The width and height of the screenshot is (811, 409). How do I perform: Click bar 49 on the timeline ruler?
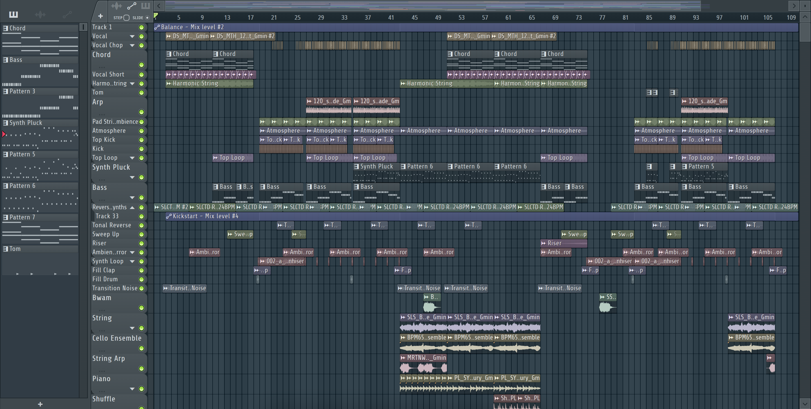coord(438,18)
